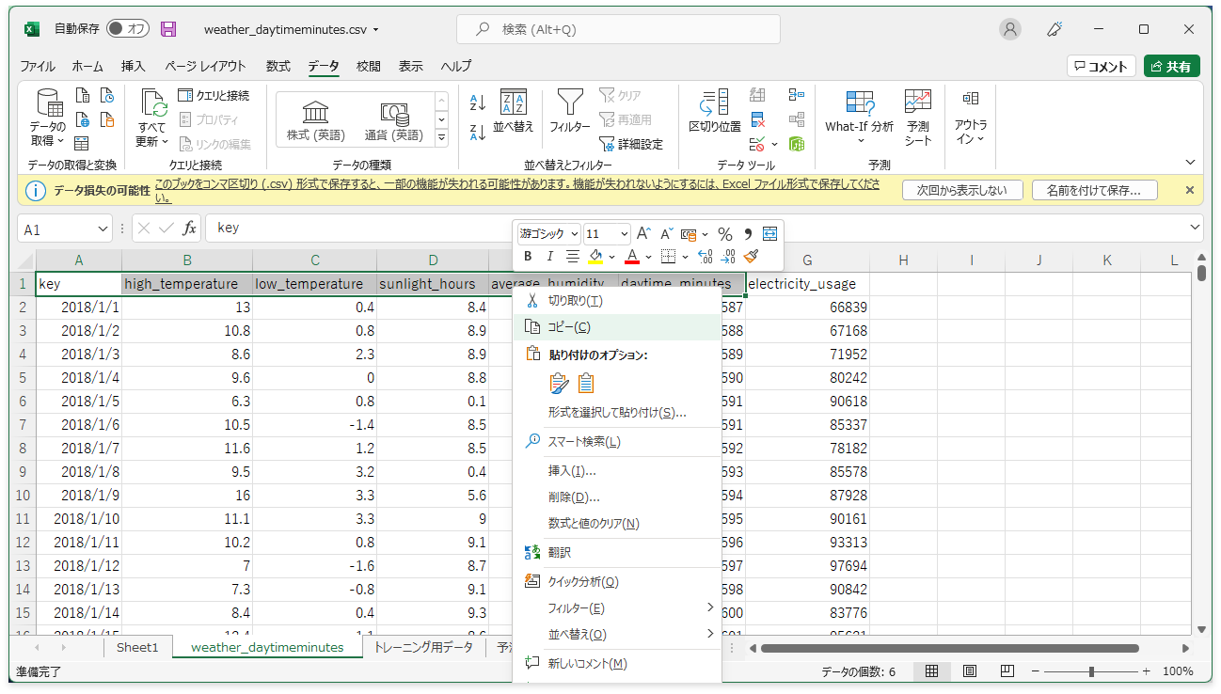Click the yellow fill color swatch
1221x694 pixels.
(x=595, y=257)
